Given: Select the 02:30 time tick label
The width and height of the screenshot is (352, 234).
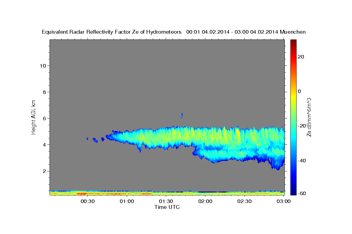Looking at the screenshot, I should (x=244, y=201).
